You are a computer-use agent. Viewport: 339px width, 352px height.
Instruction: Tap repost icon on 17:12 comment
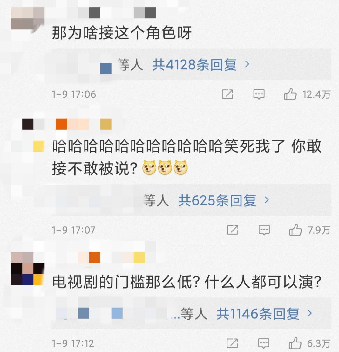(x=232, y=343)
